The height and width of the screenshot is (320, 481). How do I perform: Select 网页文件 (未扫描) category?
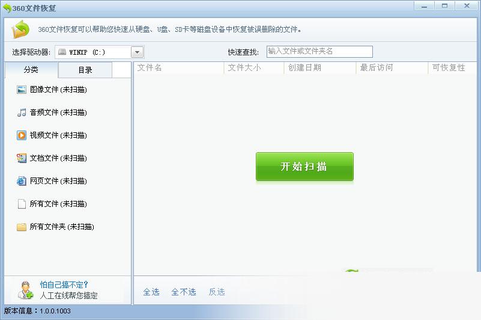pos(58,181)
